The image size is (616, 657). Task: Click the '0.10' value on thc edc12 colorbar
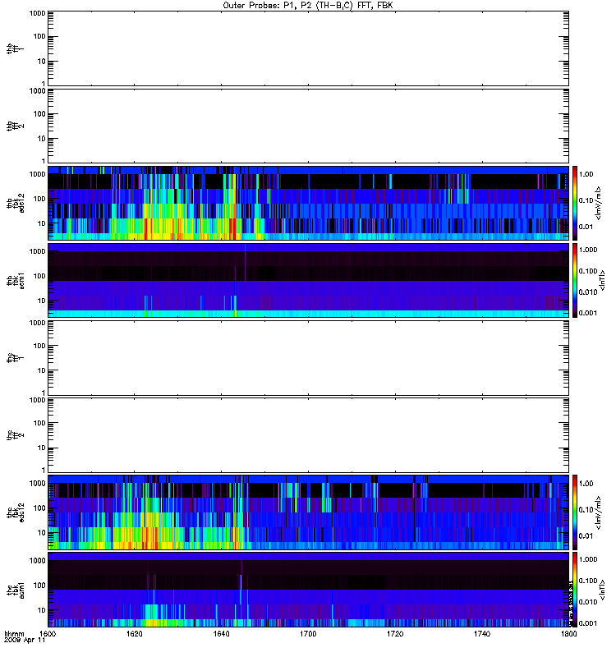(x=586, y=509)
